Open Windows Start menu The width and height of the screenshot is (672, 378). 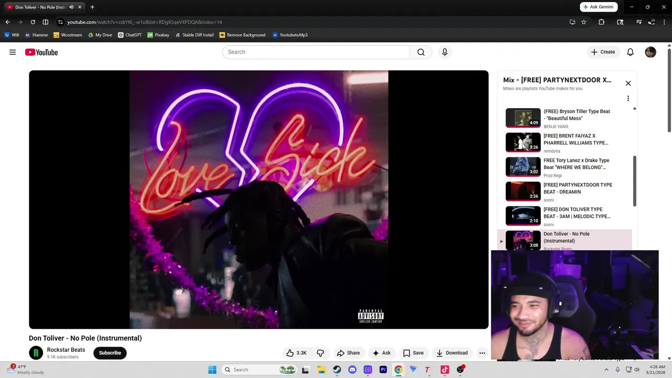point(212,370)
